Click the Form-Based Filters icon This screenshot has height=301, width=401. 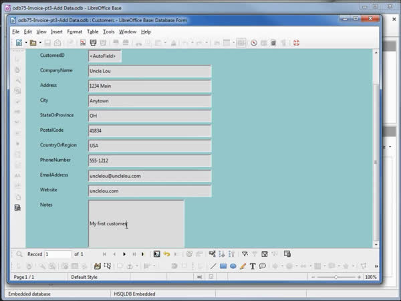click(265, 254)
